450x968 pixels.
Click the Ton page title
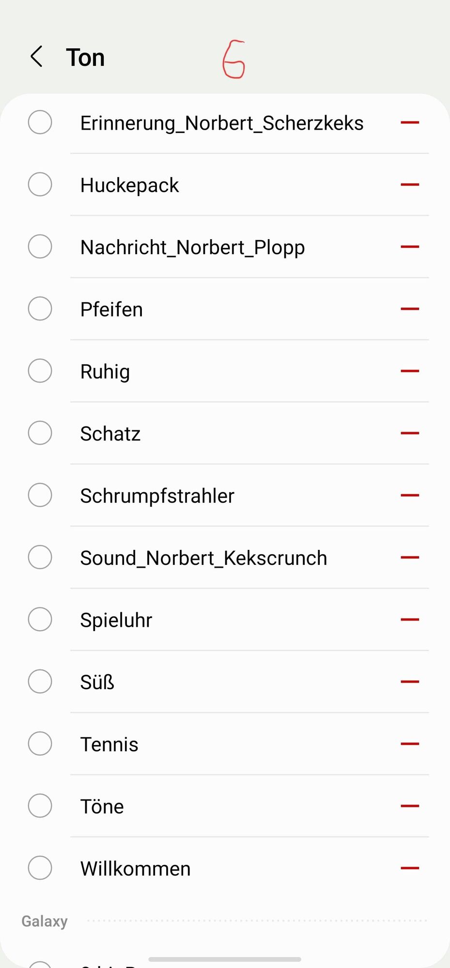(x=85, y=58)
